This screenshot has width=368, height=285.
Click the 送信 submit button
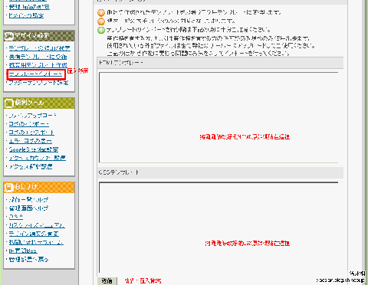point(107,281)
